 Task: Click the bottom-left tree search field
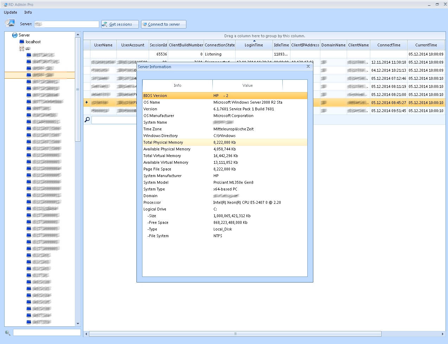47,332
